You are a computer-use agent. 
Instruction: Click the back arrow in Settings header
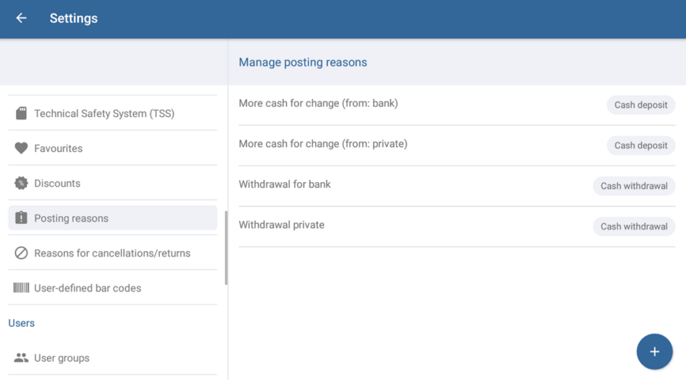21,19
